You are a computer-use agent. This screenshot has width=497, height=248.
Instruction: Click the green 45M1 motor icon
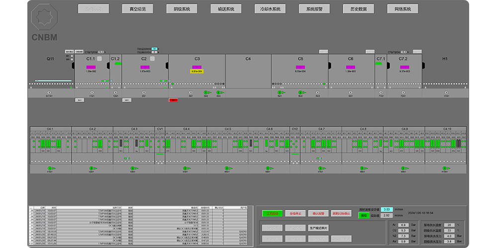click(x=228, y=168)
